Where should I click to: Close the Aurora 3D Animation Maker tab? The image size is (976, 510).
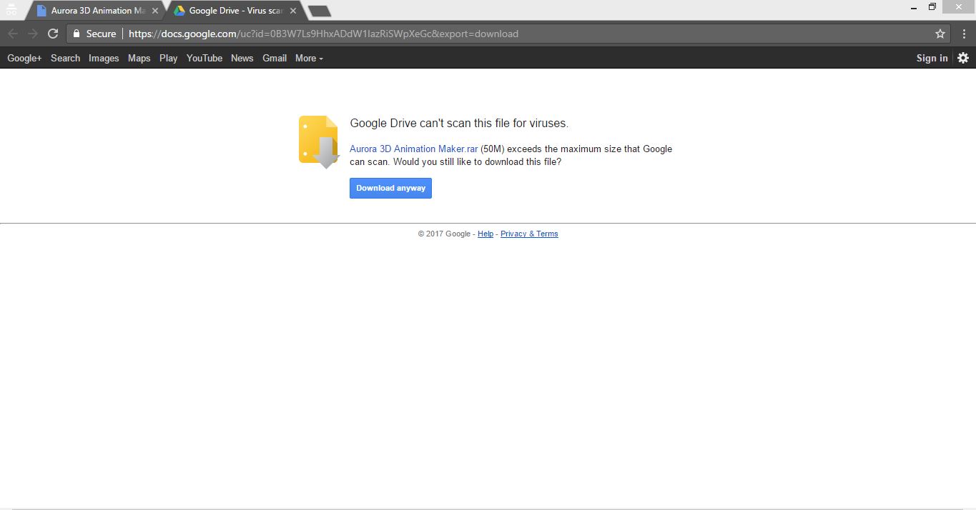coord(155,11)
